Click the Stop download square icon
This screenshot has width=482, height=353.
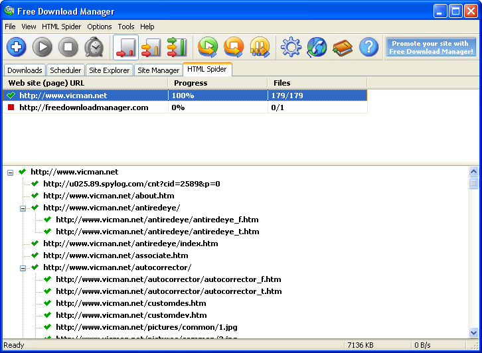click(x=68, y=47)
